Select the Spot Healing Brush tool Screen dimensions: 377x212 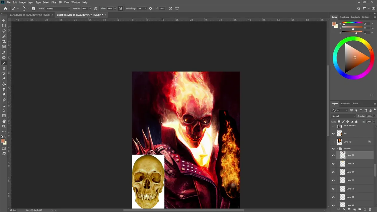pyautogui.click(x=4, y=57)
